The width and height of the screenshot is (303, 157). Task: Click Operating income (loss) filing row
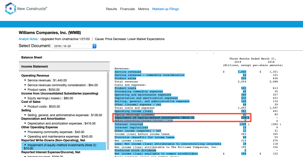[x=134, y=111]
